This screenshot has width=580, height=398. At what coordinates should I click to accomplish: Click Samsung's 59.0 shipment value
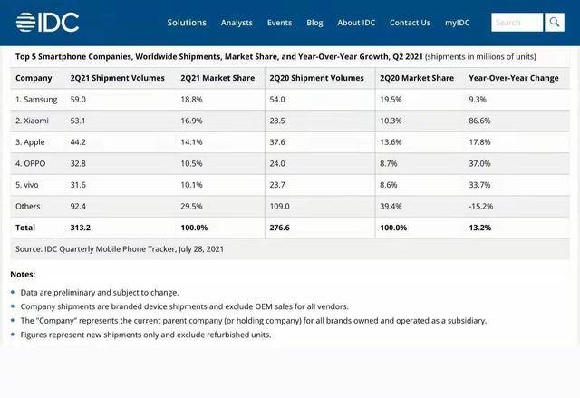pyautogui.click(x=78, y=100)
